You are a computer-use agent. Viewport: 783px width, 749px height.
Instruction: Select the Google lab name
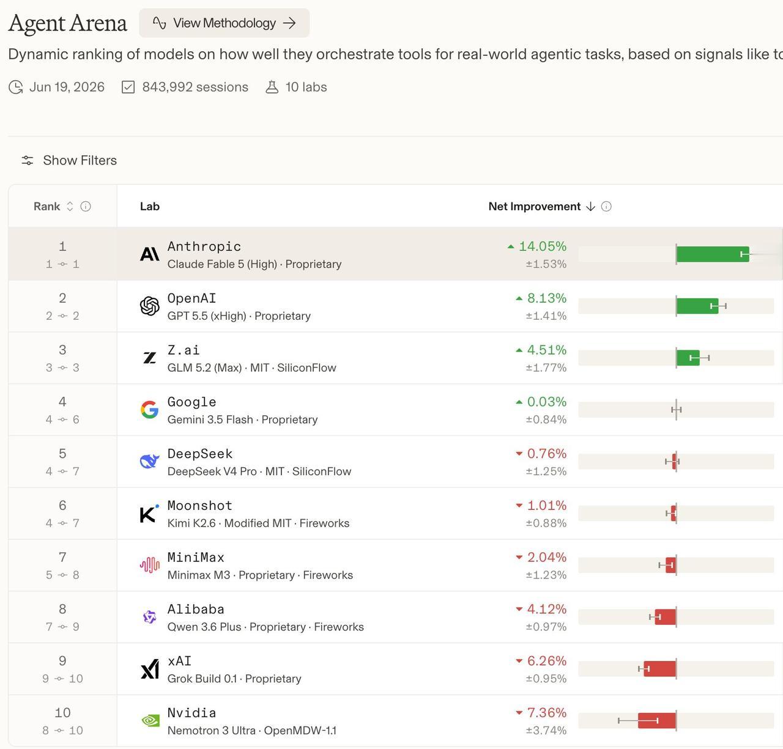pos(191,402)
